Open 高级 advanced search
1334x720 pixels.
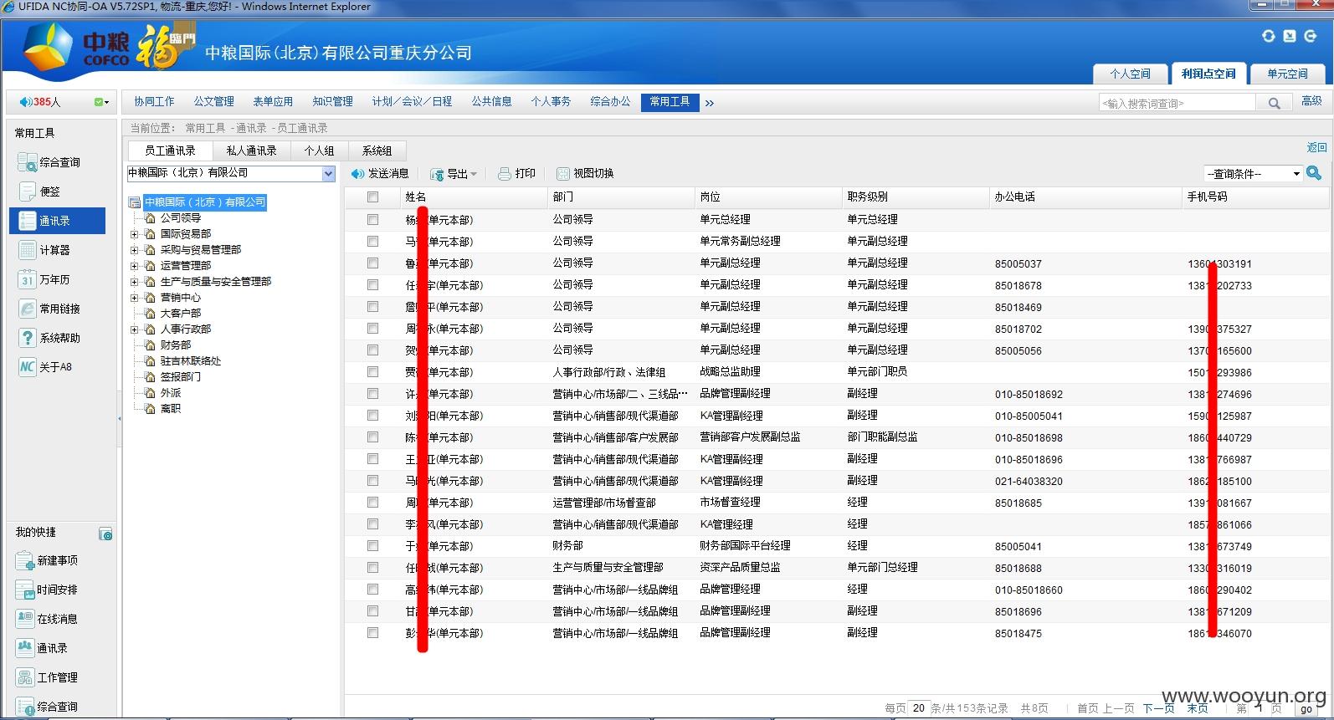tap(1311, 101)
